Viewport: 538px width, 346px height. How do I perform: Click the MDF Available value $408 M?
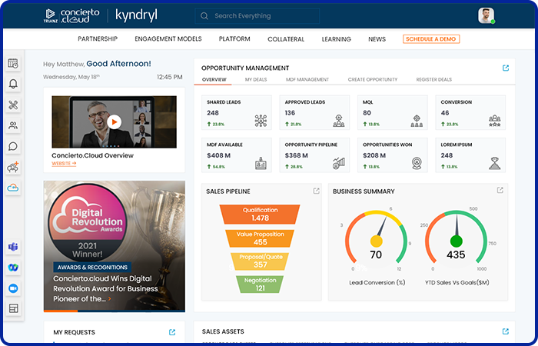click(x=218, y=155)
